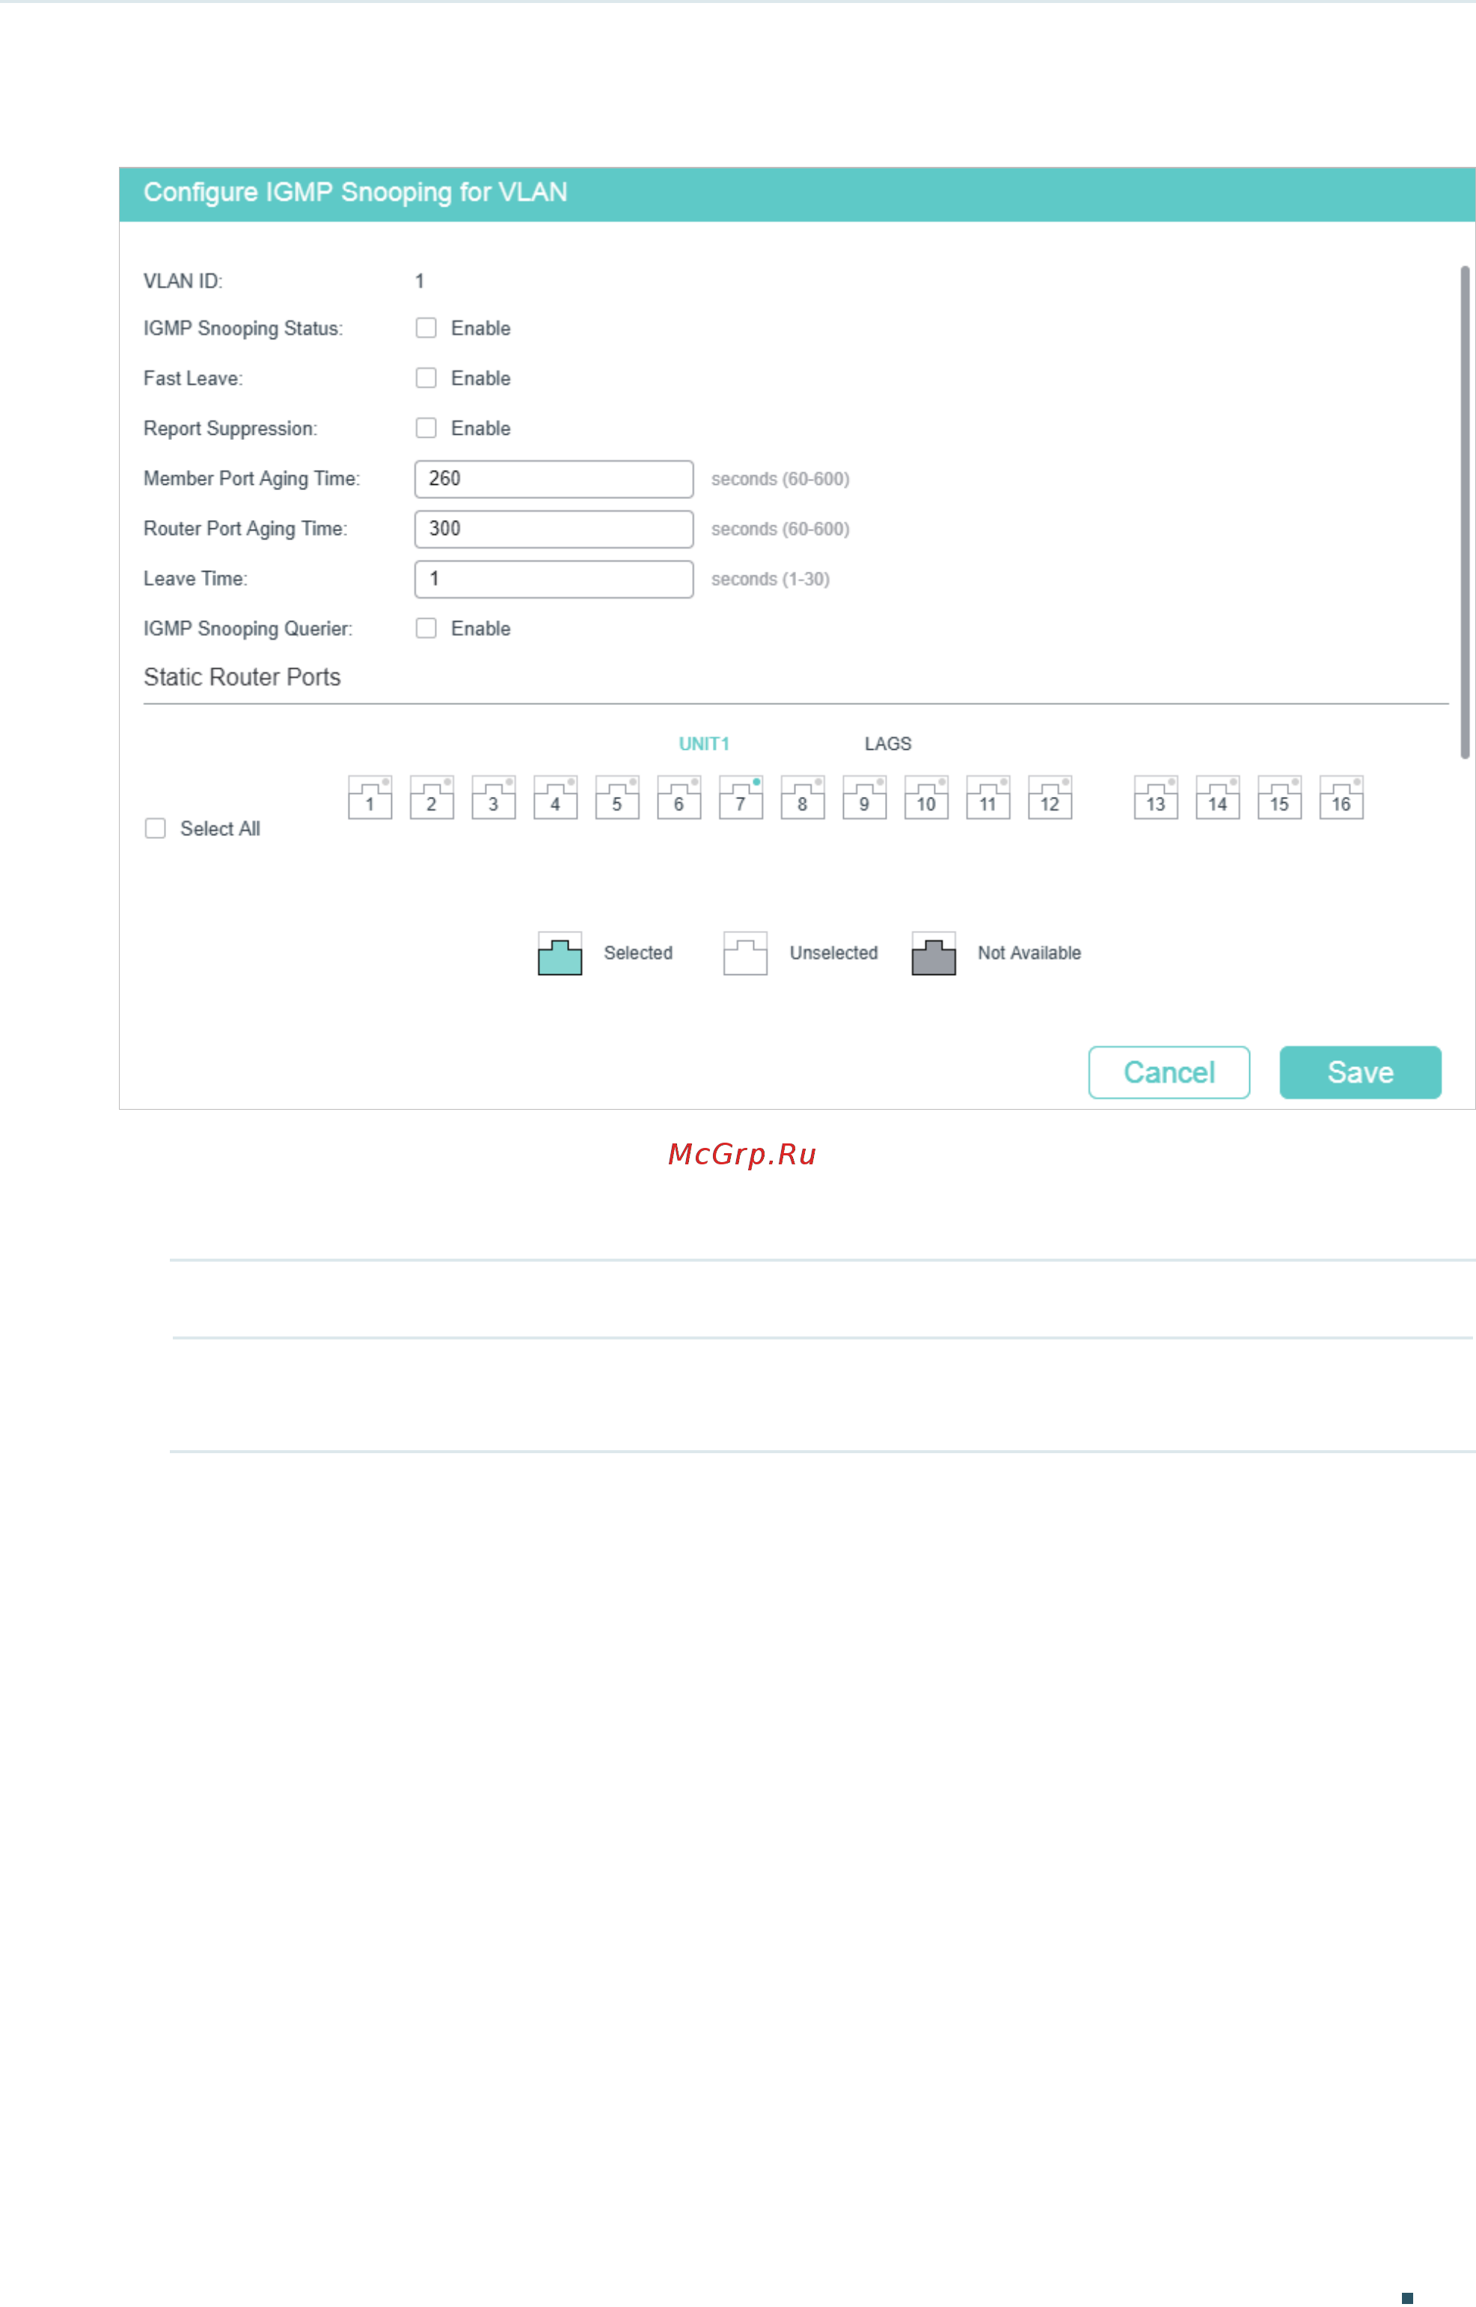
Task: Click the Cancel button
Action: tap(1169, 1072)
